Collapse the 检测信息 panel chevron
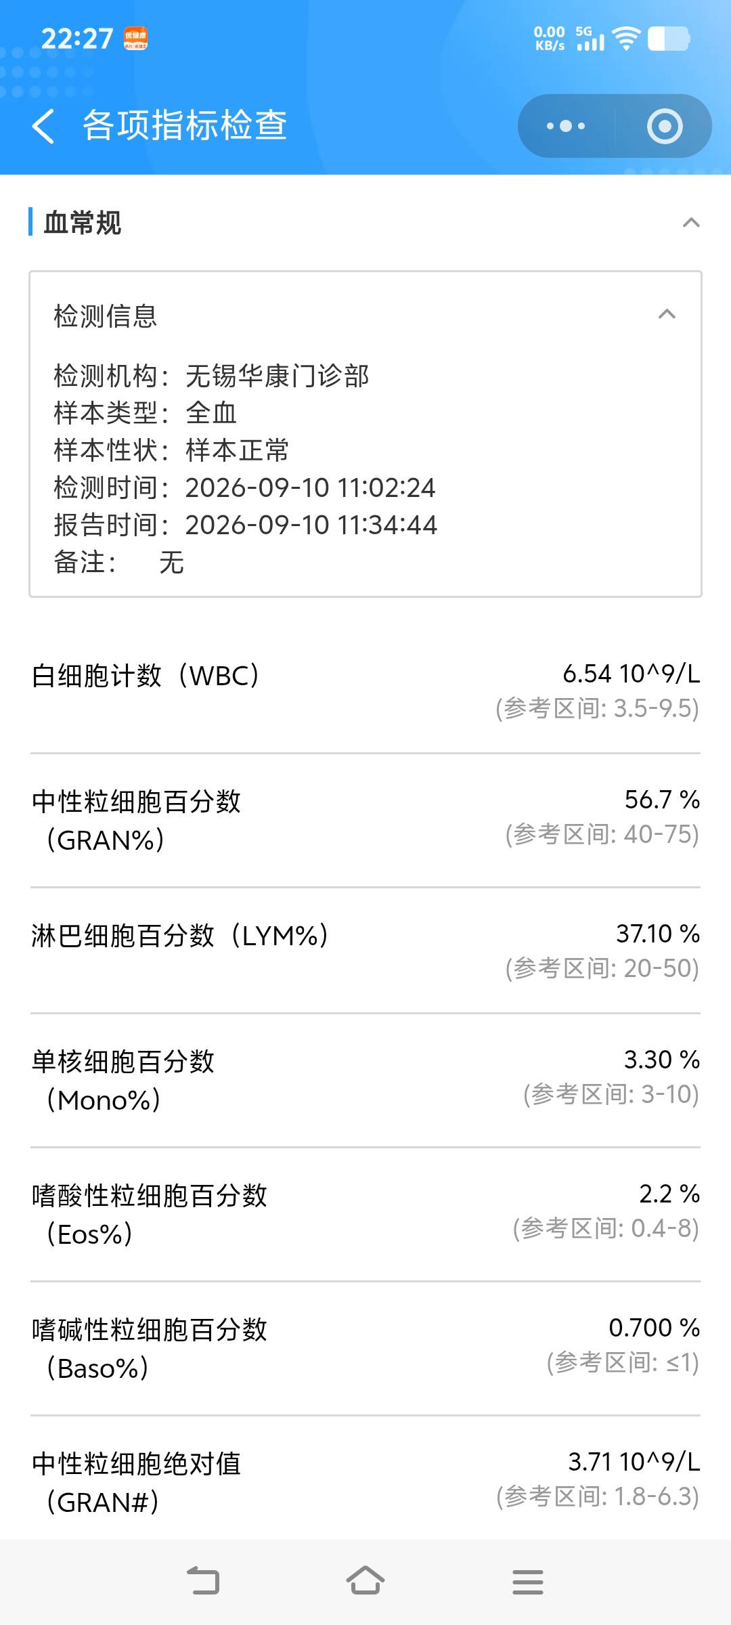 [x=667, y=314]
